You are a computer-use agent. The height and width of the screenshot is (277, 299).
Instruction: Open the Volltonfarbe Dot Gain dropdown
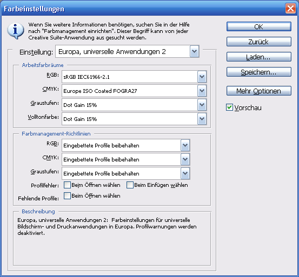tap(202, 119)
